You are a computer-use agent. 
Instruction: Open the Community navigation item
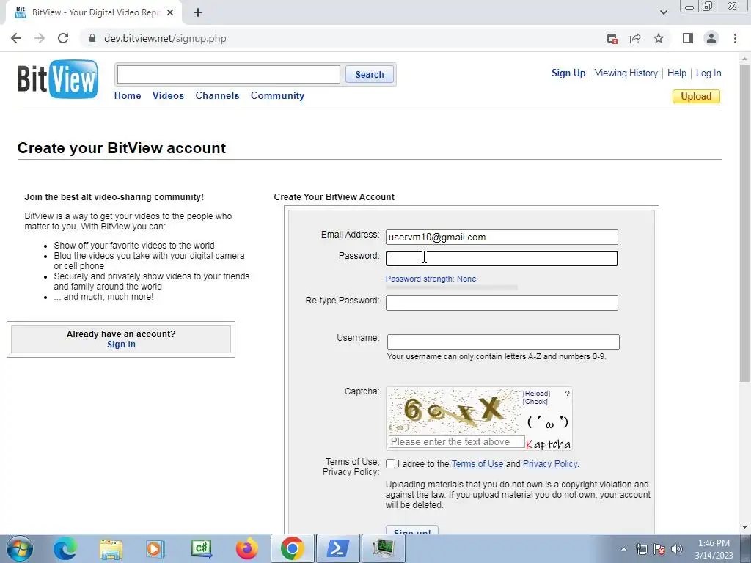[x=277, y=95]
